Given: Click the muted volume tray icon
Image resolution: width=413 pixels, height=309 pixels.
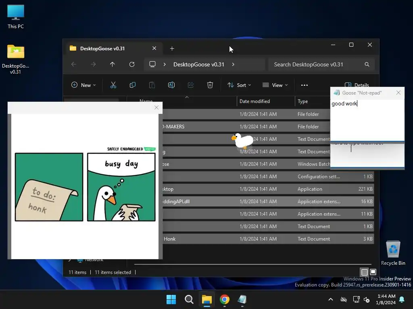Looking at the screenshot, I should click(x=367, y=299).
